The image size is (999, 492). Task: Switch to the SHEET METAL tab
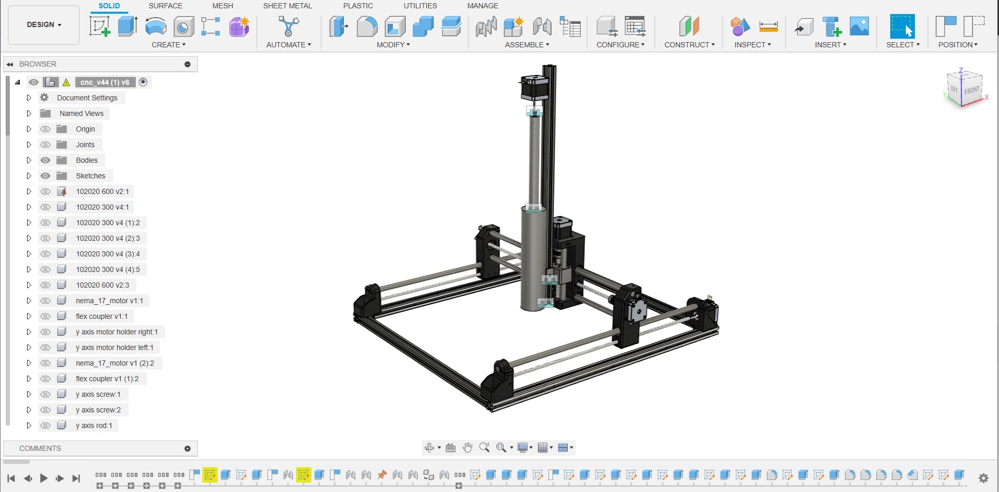pyautogui.click(x=288, y=6)
